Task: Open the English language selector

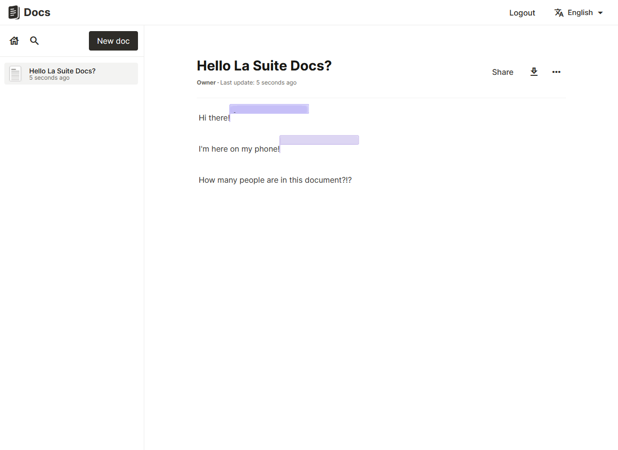Action: (x=580, y=13)
